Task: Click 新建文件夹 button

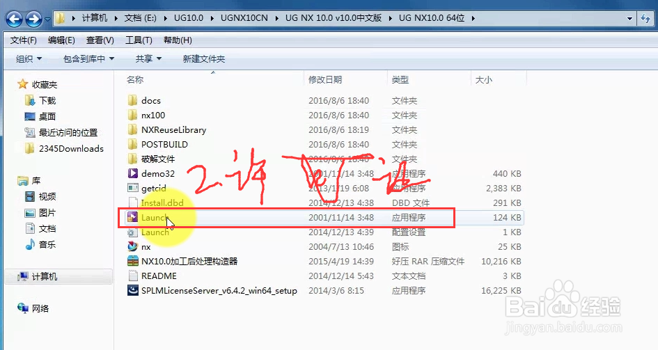Action: (204, 59)
